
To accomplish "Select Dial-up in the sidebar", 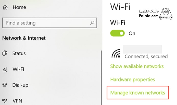I will [20, 85].
